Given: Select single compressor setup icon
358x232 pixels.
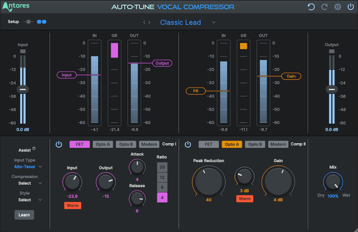Looking at the screenshot, I should click(29, 22).
